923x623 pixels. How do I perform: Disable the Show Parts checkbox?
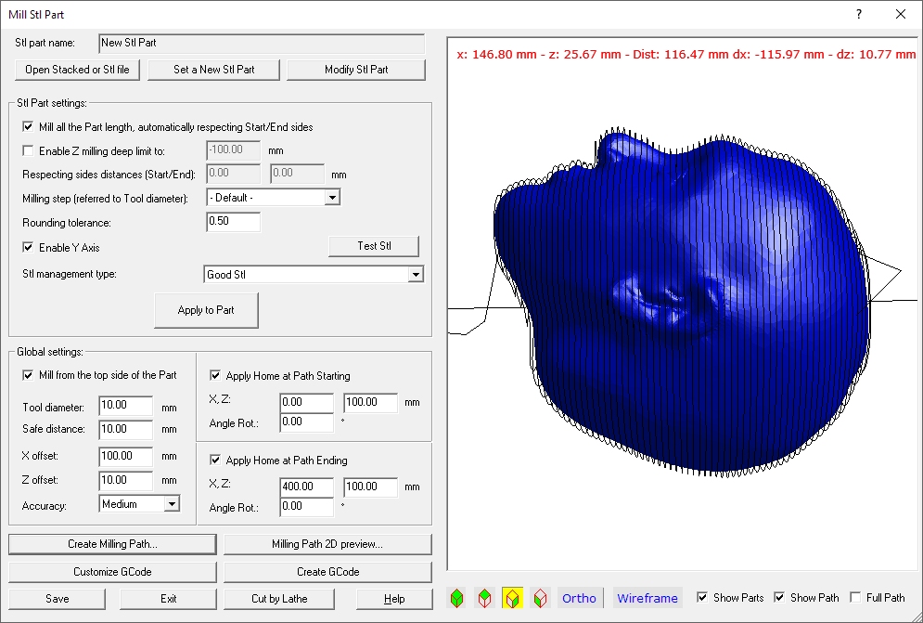[x=702, y=598]
